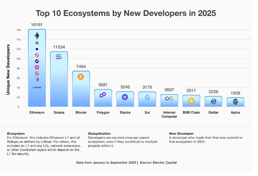The image size is (258, 176).
Task: Click the 'Deduplication' heading
Action: click(99, 134)
